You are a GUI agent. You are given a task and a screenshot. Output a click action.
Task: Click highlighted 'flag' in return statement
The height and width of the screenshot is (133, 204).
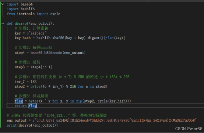tap(33, 106)
